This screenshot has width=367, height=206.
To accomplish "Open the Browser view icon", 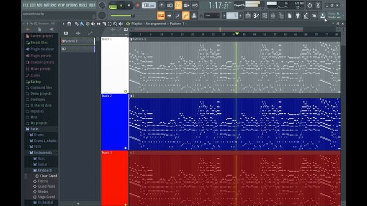I will [281, 15].
